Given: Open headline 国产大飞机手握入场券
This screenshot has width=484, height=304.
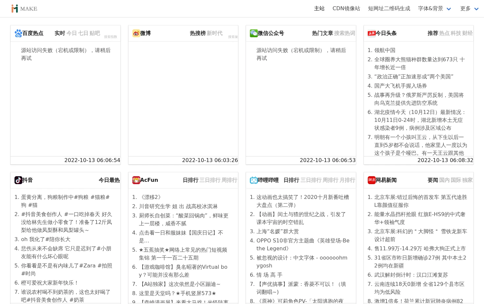Looking at the screenshot, I should pyautogui.click(x=401, y=86).
